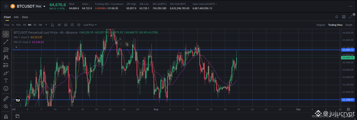This screenshot has width=357, height=120.
Task: Click the 62,398.97 horizontal line price label
Action: 348,100
